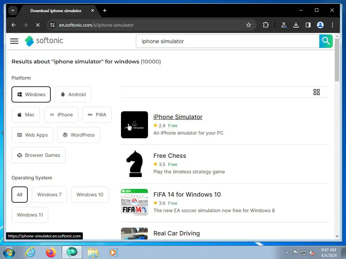Select the Browser Games platform filter
The height and width of the screenshot is (259, 346).
39,155
